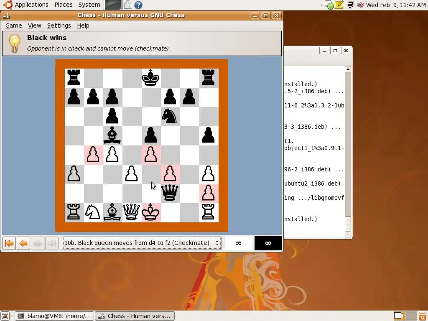Click the network monitor tray icon

pyautogui.click(x=350, y=5)
